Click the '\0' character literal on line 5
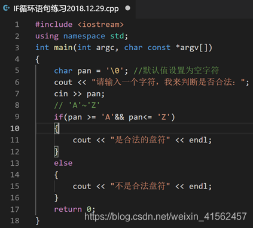 (x=115, y=71)
